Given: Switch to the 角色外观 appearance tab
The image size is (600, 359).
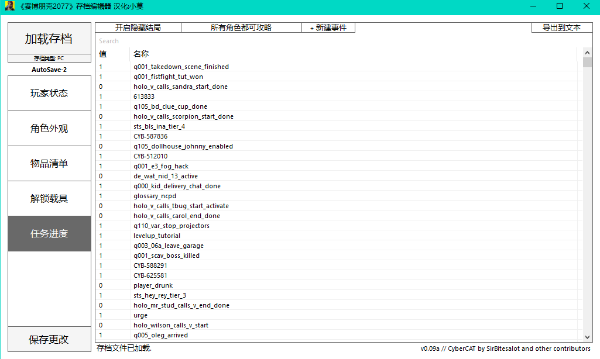Looking at the screenshot, I should point(49,128).
